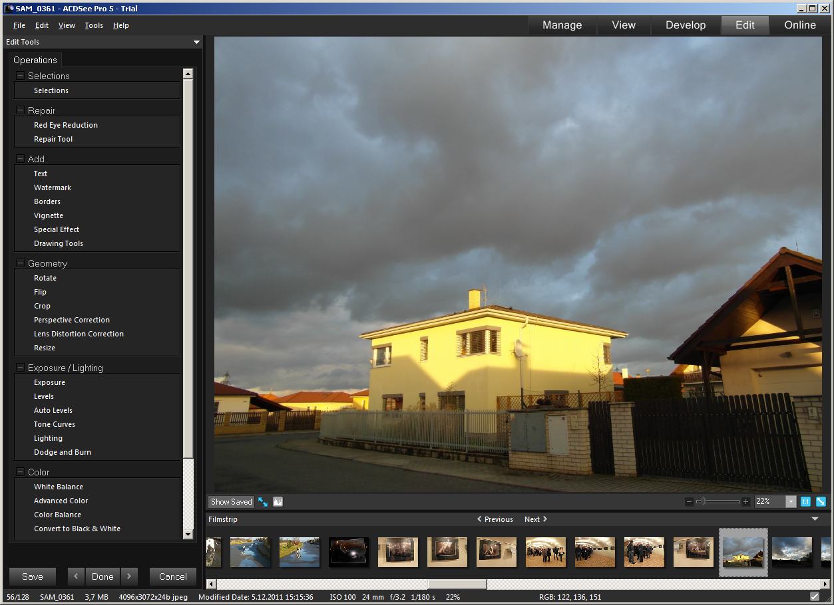Open the histogram icon beside Show Saved

click(278, 502)
